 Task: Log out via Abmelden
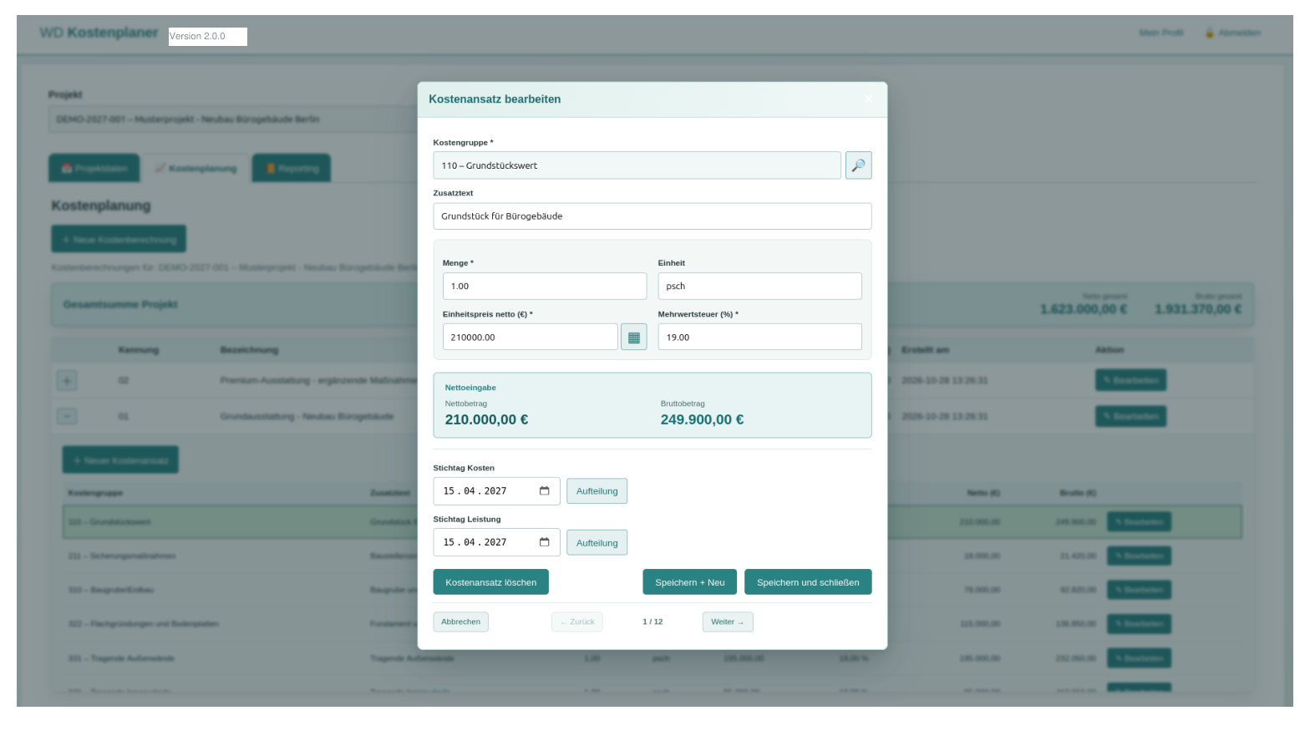(1233, 33)
